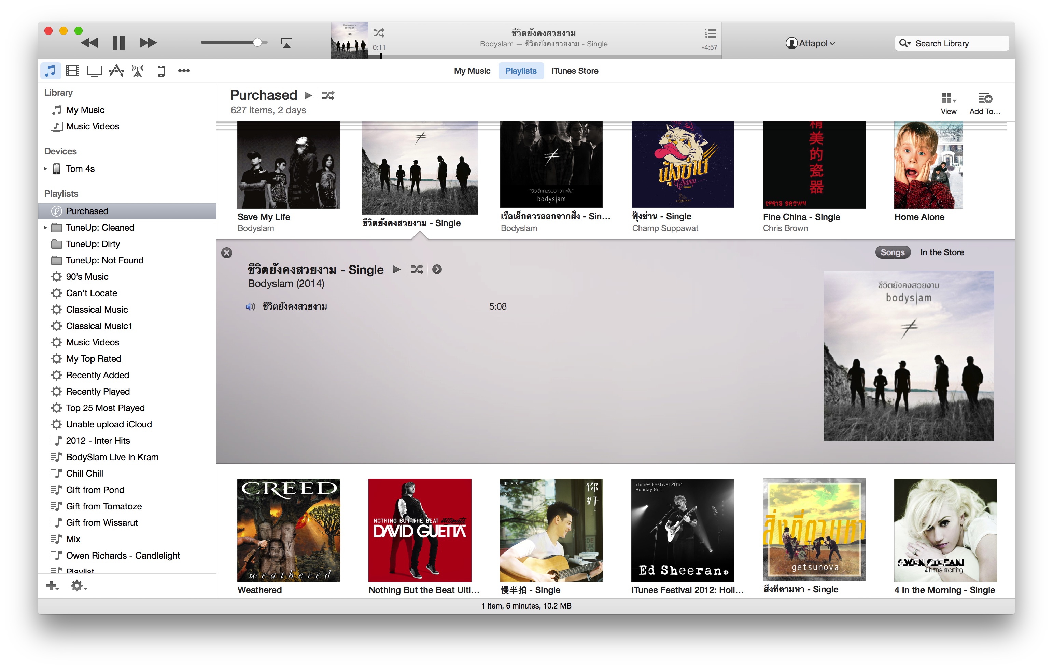Open the Chill Chill playlist

(127, 474)
